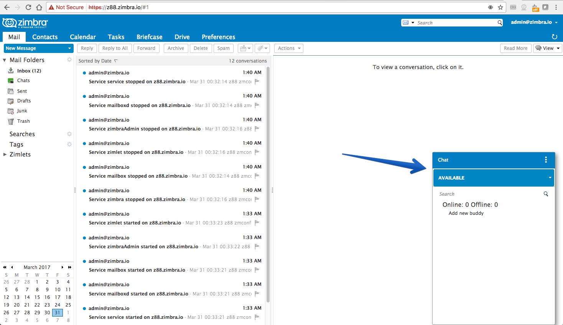Flag the 'Service zimlet started' message

click(257, 223)
